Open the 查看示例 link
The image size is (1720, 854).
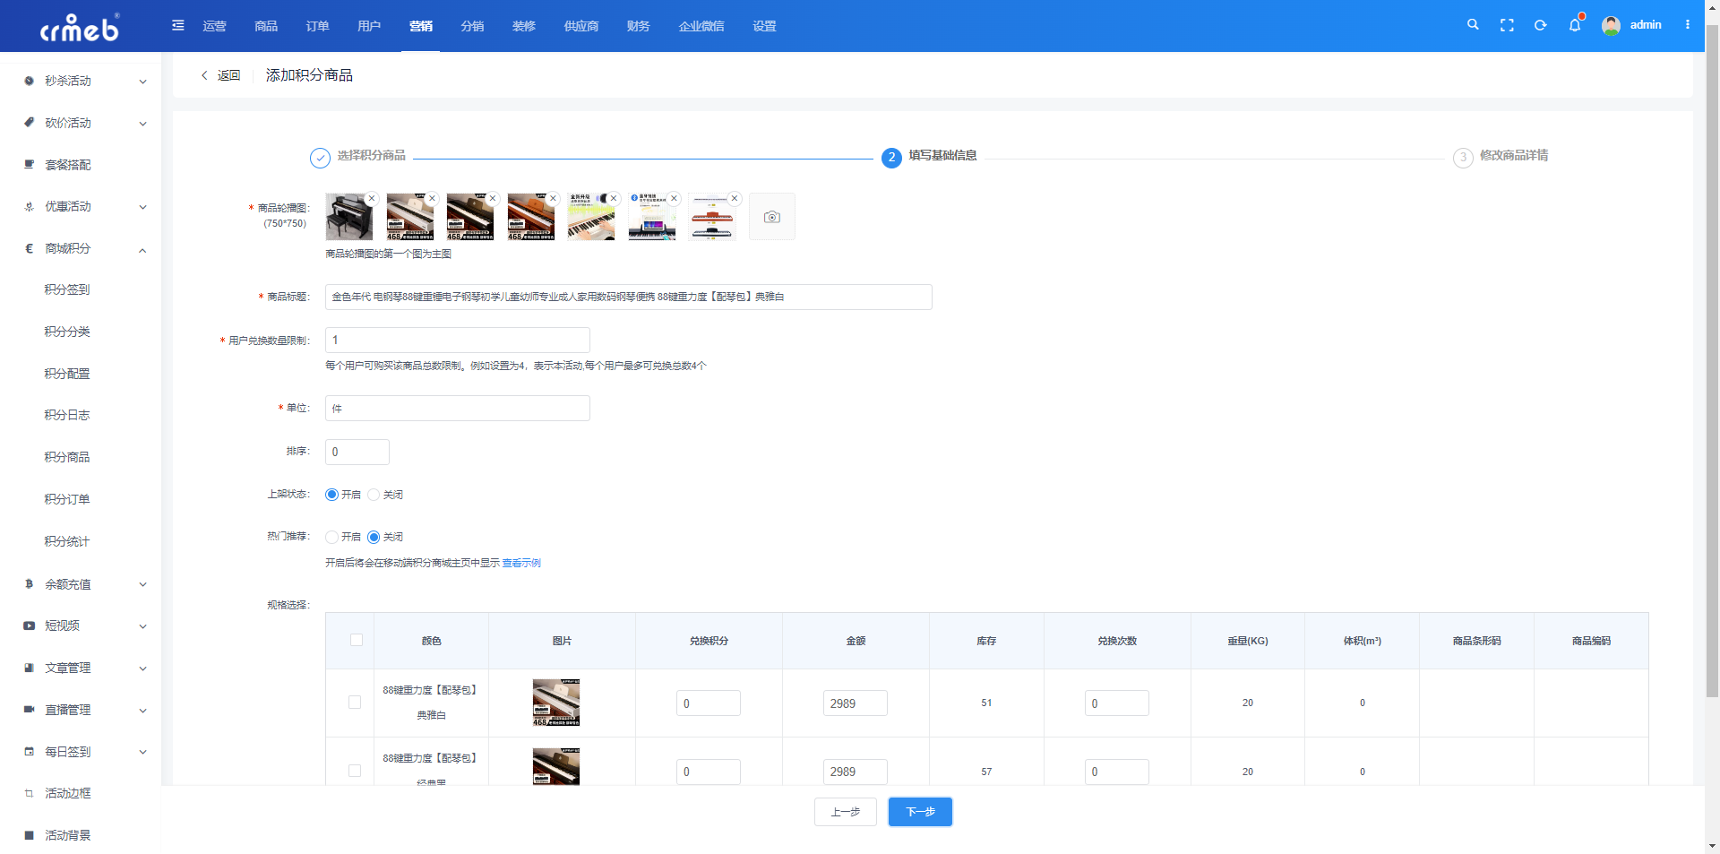coord(521,563)
